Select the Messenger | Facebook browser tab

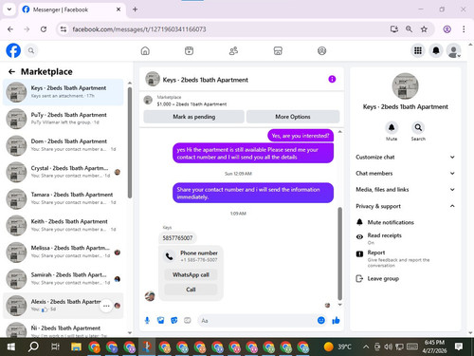pyautogui.click(x=72, y=9)
